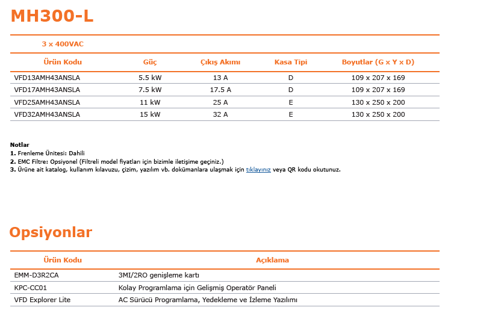
Task: Click the 'Boyutlar (G x Y x D)' column header
Action: click(x=378, y=62)
